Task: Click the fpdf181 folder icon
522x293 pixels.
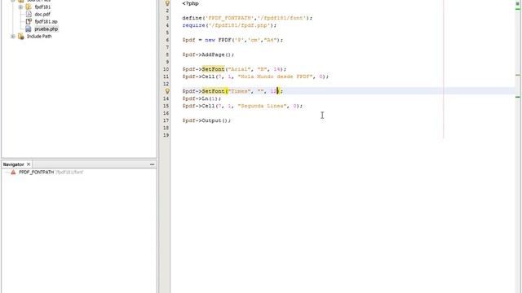Action: click(x=29, y=7)
